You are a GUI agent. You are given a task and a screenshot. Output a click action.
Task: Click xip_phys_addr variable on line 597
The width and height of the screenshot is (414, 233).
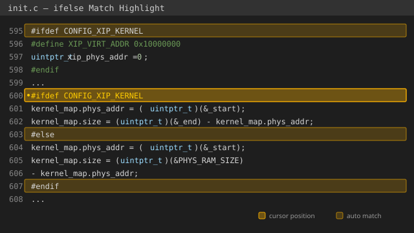coord(98,57)
